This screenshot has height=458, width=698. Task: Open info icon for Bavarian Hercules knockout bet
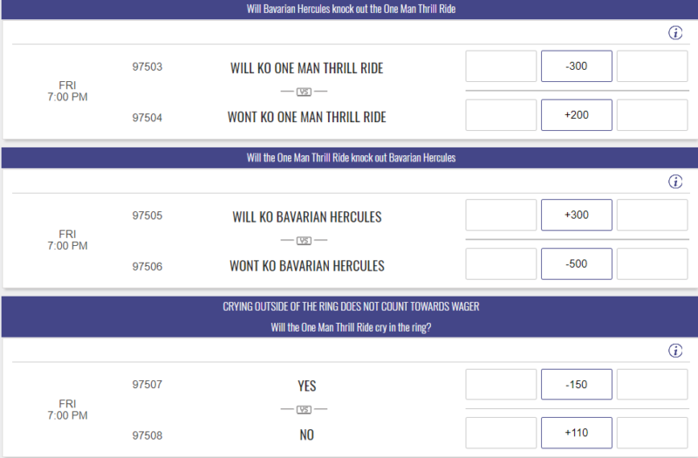point(675,32)
